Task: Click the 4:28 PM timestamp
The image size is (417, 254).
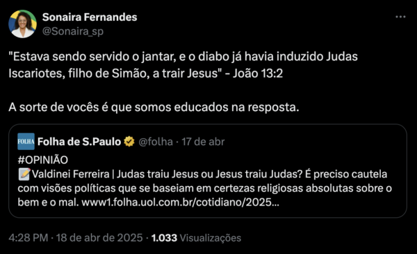Action: [x=28, y=238]
